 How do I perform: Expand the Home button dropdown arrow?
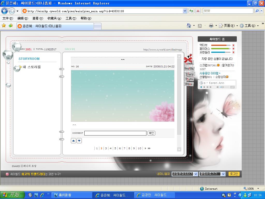coord(194,26)
